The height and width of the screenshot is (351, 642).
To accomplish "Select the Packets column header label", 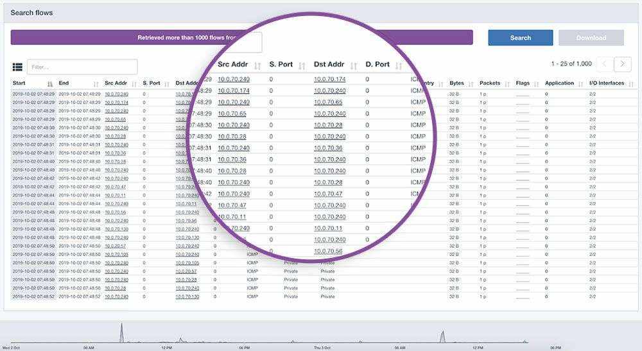I will (490, 83).
